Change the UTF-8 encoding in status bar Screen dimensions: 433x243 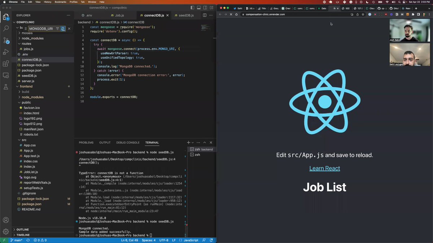164,240
